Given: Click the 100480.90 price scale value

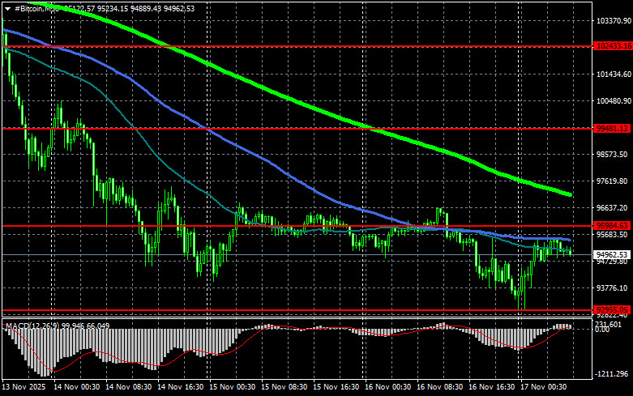Looking at the screenshot, I should click(x=612, y=101).
